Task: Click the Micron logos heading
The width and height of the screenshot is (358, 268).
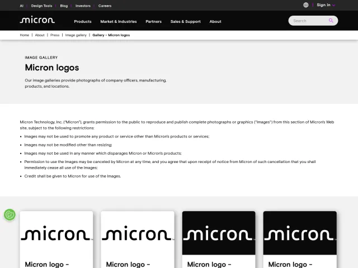Action: (52, 68)
